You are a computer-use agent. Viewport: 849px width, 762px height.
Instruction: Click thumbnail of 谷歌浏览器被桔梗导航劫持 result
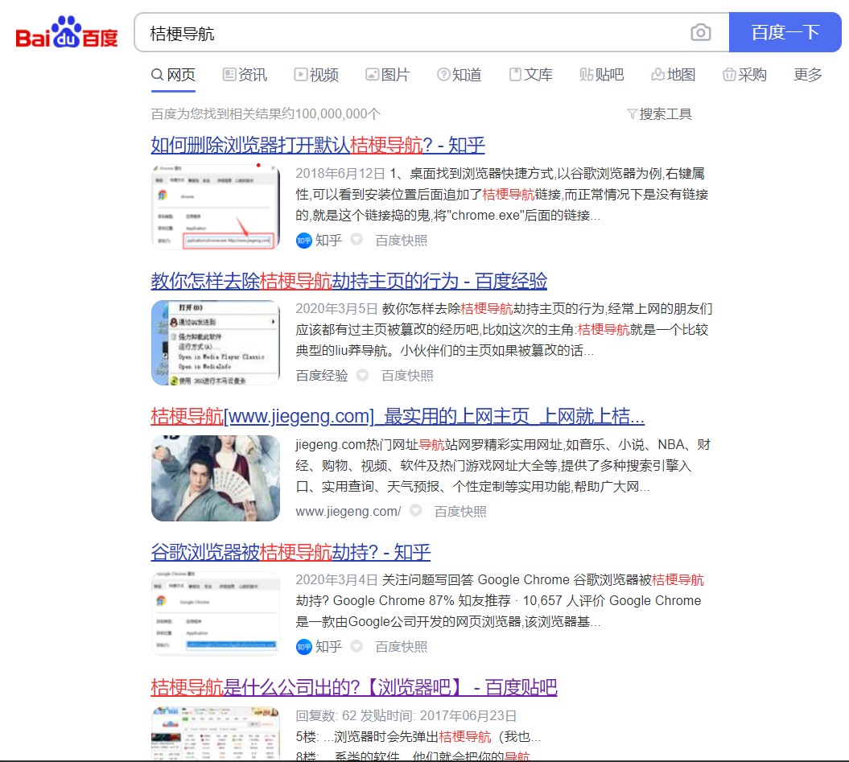tap(216, 613)
